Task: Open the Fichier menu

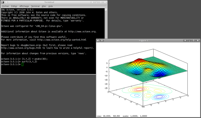Action: pyautogui.click(x=6, y=6)
